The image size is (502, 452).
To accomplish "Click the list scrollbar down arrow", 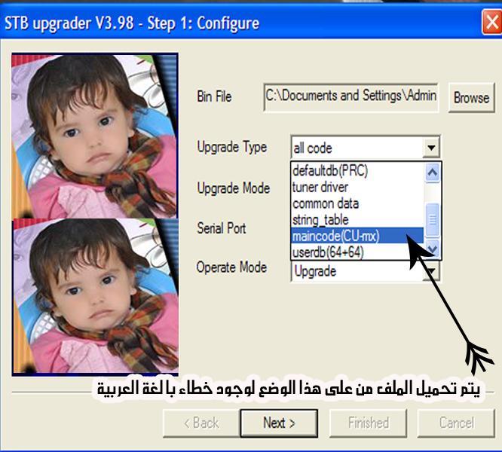I will 433,249.
